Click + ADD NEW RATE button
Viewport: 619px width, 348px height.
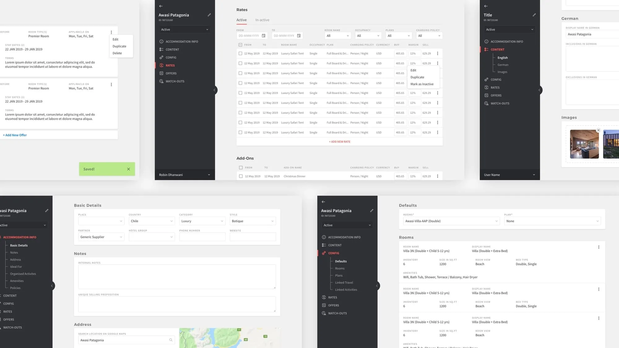[x=340, y=142]
